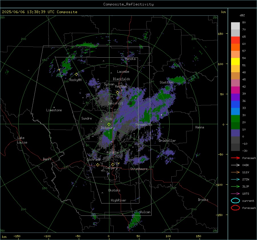Click the Innisfail label
This screenshot has height=240, width=257.
[115, 103]
